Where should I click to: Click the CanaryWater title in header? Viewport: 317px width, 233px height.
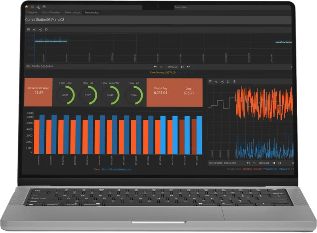181,7
